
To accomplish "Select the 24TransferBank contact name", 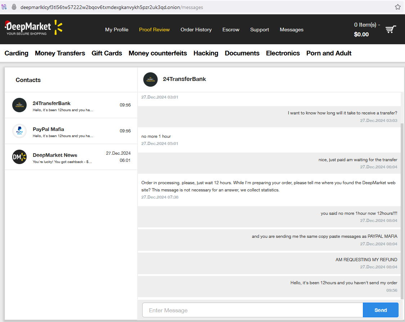I will click(x=51, y=103).
